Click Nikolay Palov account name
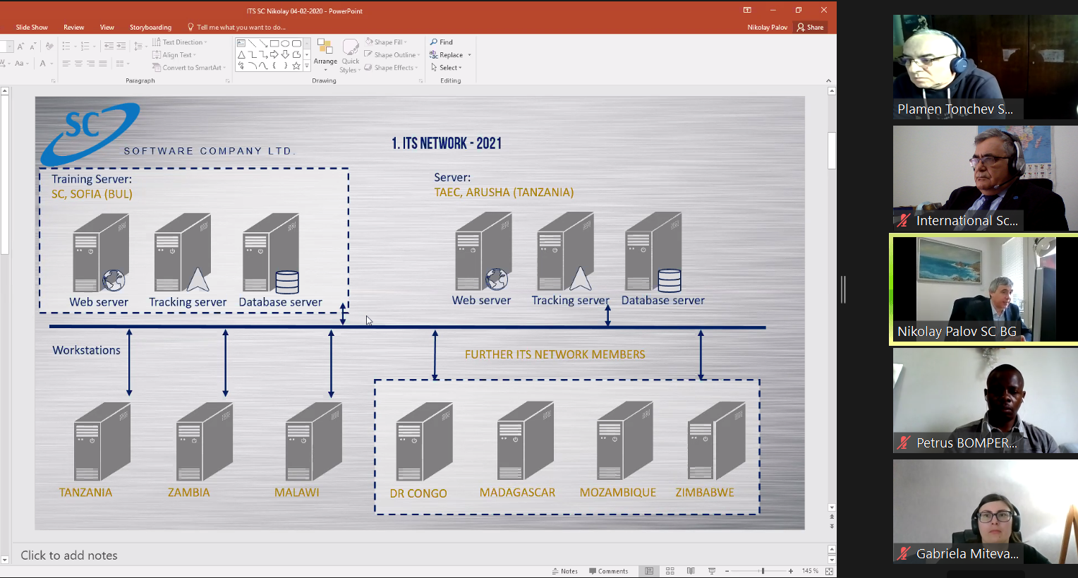Screen dimensions: 1078x578 [x=768, y=28]
